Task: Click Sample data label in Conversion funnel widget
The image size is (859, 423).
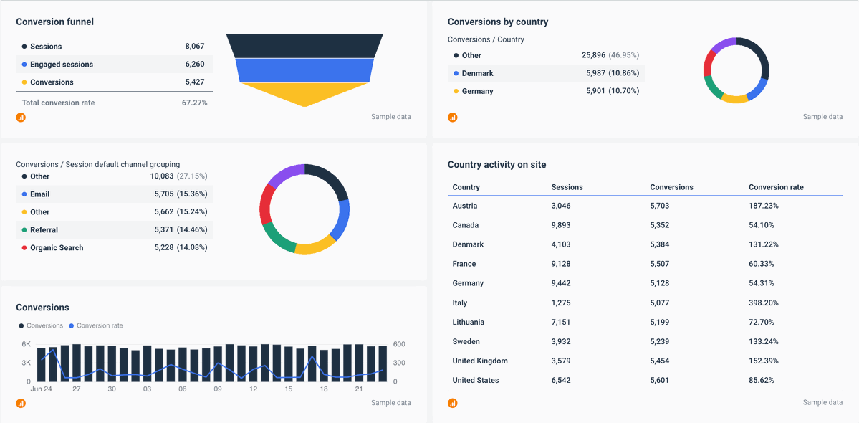Action: coord(390,117)
